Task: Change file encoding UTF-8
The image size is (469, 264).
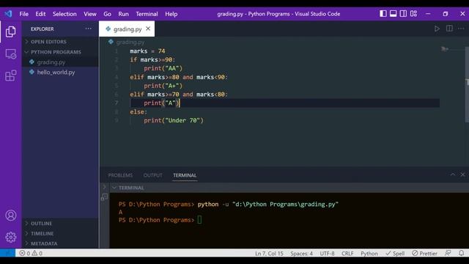Action: [x=327, y=253]
